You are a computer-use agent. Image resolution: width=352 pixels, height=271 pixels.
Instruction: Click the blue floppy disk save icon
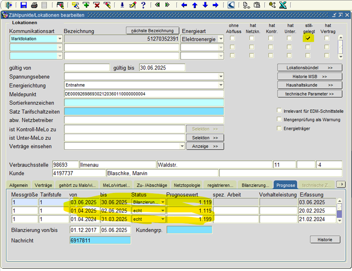[x=24, y=5]
